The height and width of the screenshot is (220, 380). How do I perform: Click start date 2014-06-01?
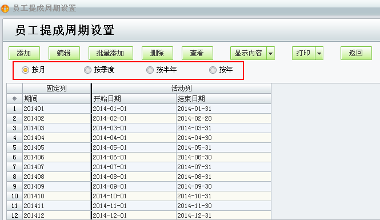pos(134,157)
